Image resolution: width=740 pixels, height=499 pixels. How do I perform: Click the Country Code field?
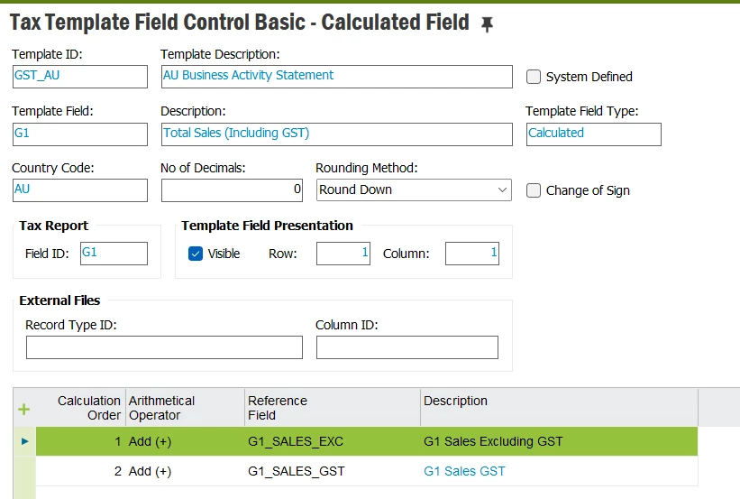coord(79,190)
